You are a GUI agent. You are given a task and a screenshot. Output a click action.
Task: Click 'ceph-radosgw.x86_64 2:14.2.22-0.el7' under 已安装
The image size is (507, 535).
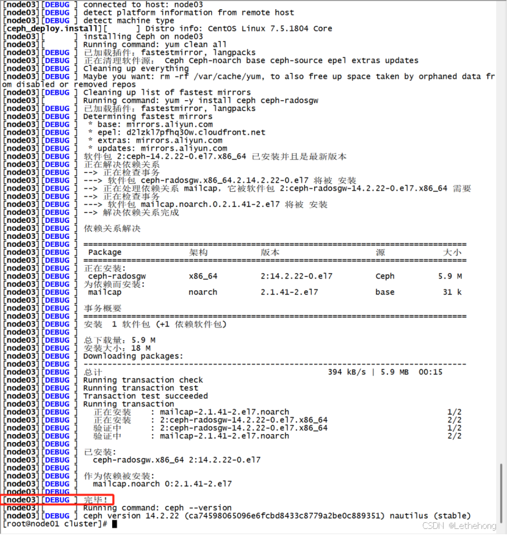176,460
